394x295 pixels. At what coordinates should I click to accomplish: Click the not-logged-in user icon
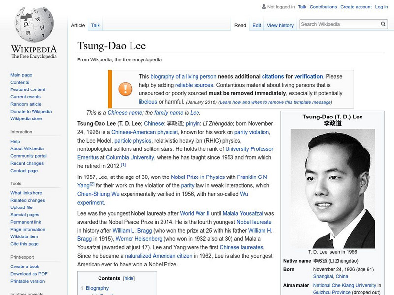click(264, 7)
